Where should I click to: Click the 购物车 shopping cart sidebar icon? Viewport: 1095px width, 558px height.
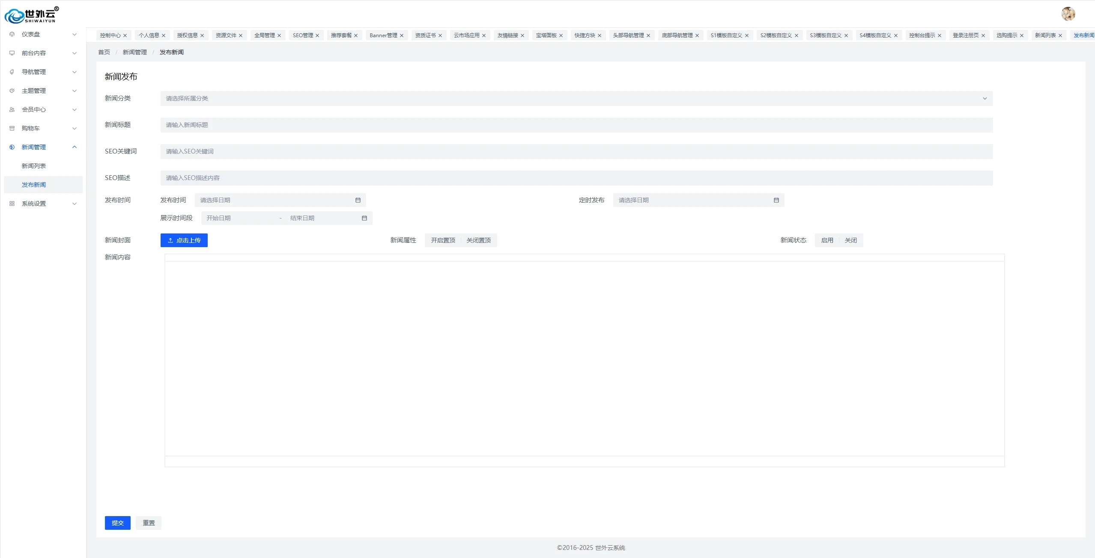click(x=12, y=128)
